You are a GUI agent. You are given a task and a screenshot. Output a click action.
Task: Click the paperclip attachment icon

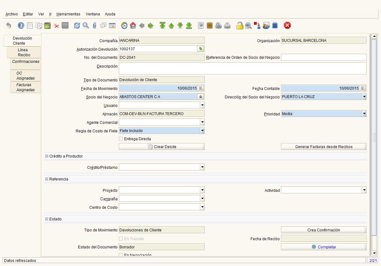(94, 25)
